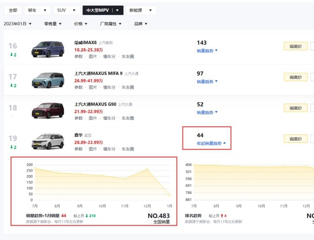The height and width of the screenshot is (240, 314).
Task: Select the 12月 data point on sales chart
Action: click(147, 169)
